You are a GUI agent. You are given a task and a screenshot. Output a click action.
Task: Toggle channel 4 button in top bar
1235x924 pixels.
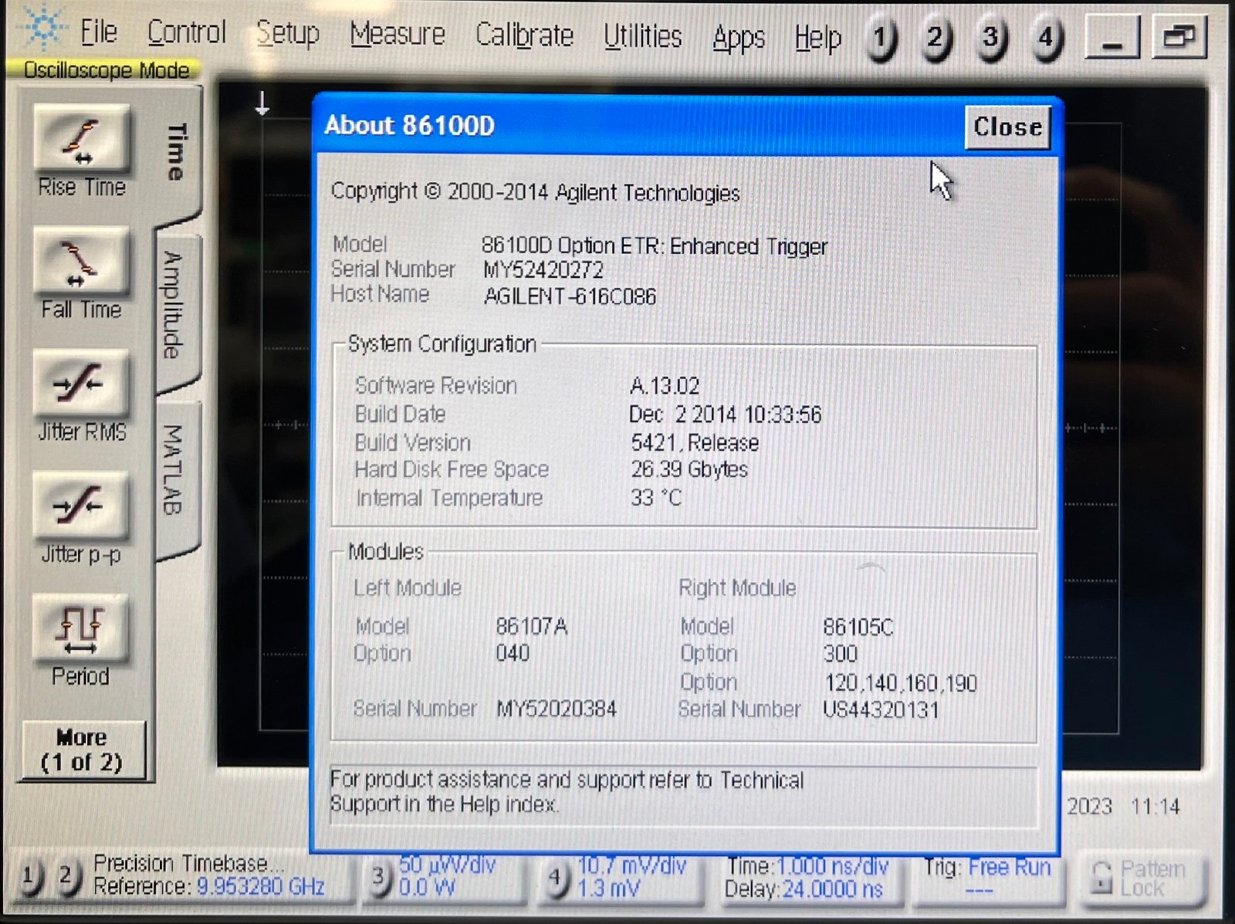coord(1047,38)
